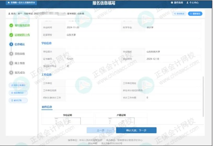Click the 确认无误，下一步 button
This screenshot has height=146, width=213.
point(136,130)
